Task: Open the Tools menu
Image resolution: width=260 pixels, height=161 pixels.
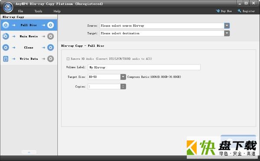Action: click(38, 11)
